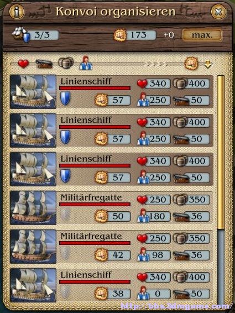Click the fist icon beside 173 strength
The height and width of the screenshot is (313, 235).
click(x=120, y=35)
